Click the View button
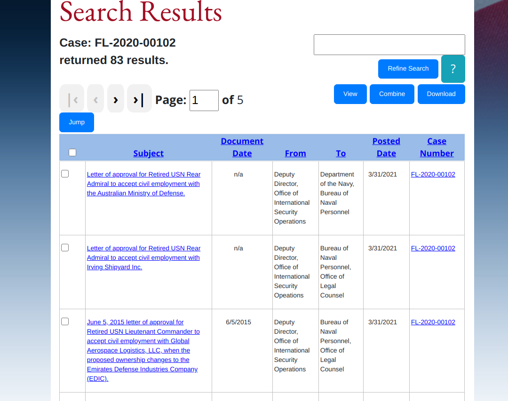 (350, 94)
